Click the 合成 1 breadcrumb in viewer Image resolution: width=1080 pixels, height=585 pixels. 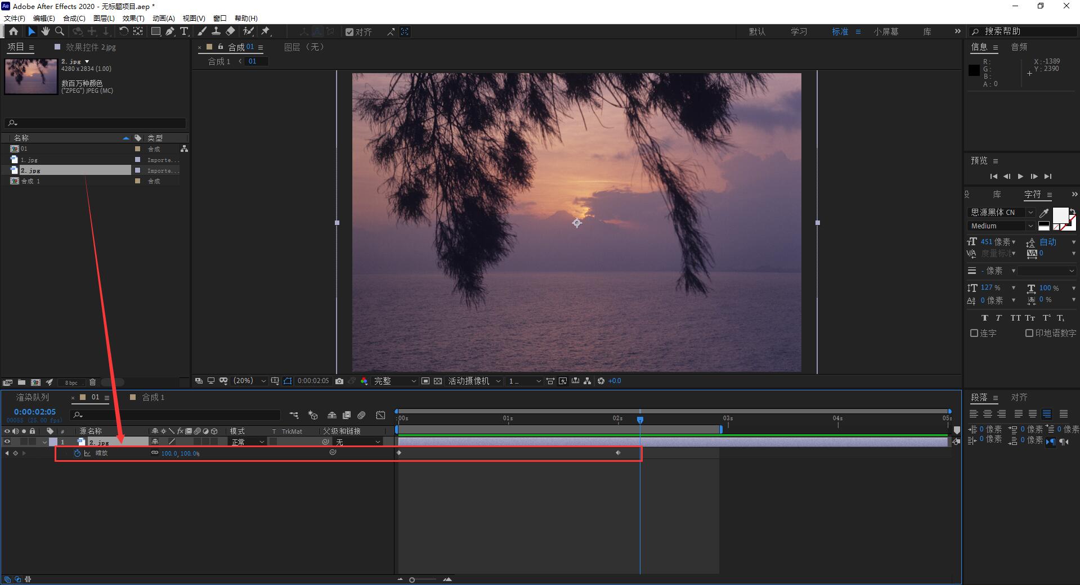pos(219,61)
